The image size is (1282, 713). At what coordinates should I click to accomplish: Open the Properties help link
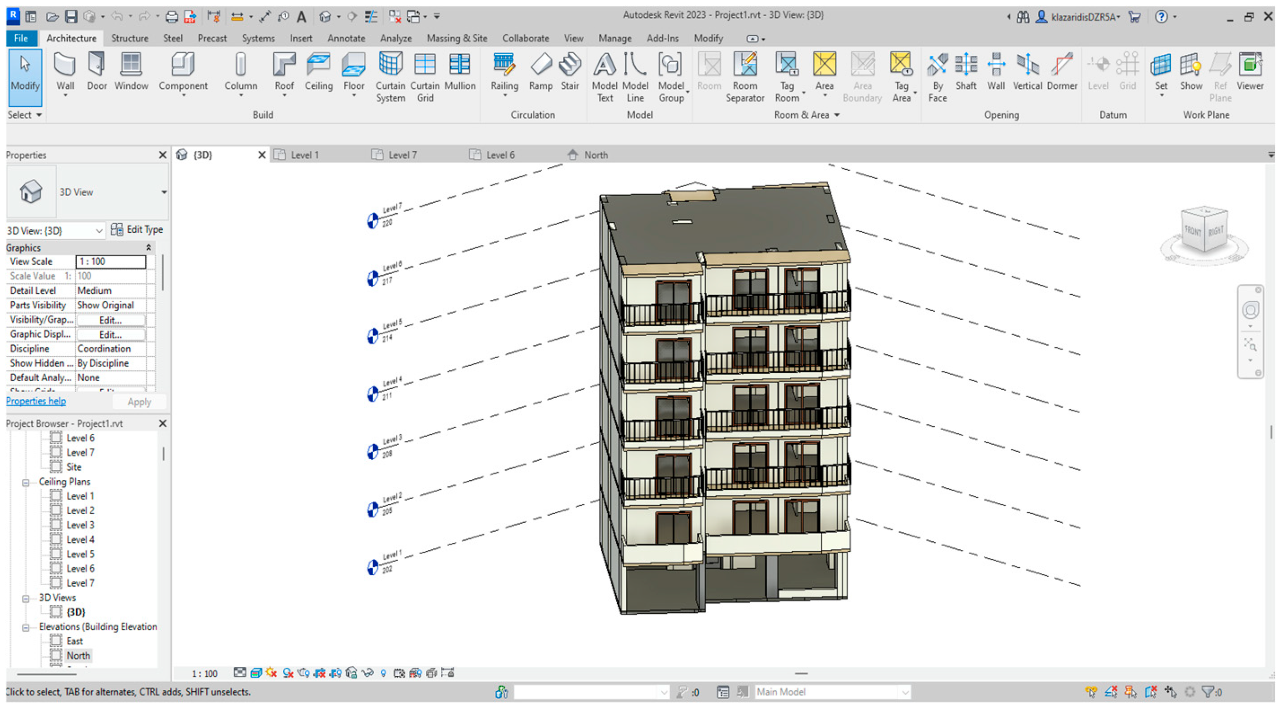click(36, 401)
